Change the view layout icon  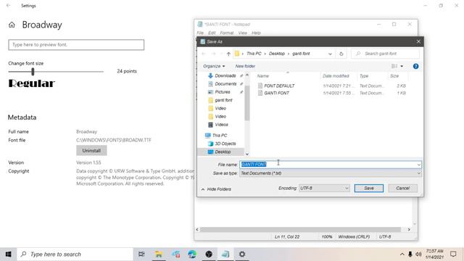click(394, 66)
